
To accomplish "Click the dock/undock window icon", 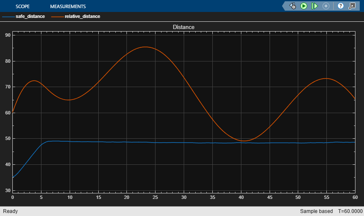I will click(x=352, y=6).
